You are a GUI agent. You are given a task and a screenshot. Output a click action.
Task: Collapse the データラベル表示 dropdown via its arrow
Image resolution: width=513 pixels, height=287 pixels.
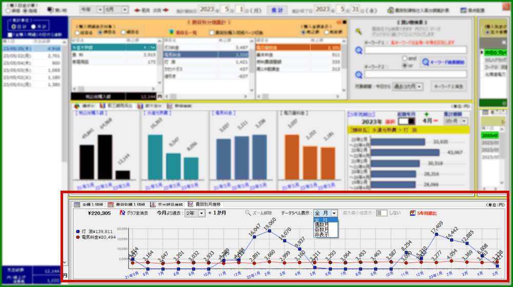[x=334, y=213]
